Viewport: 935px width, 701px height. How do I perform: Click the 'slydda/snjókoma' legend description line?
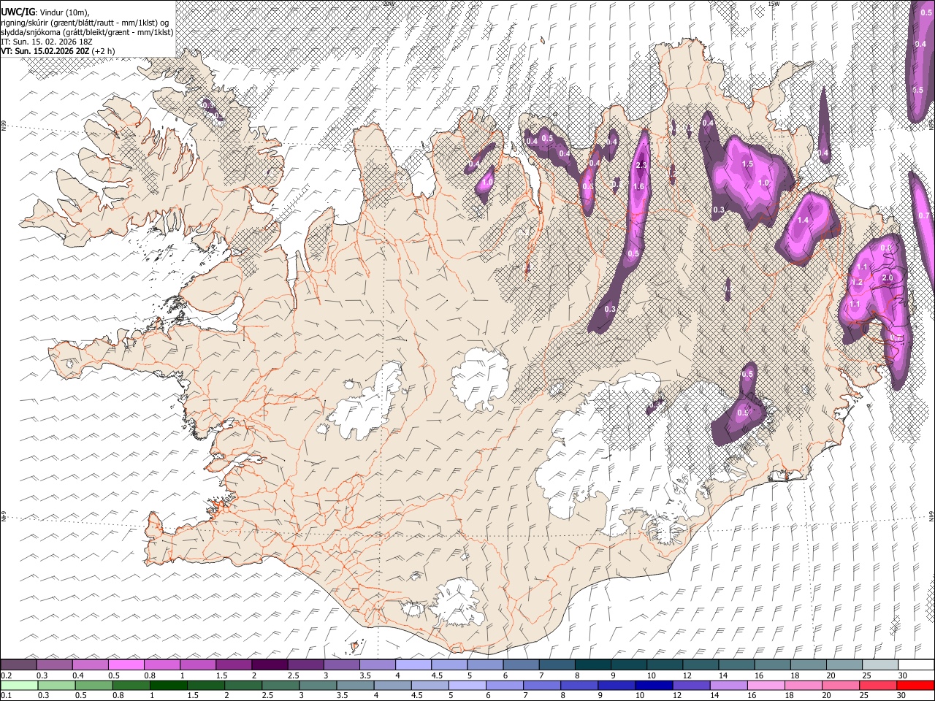click(x=87, y=32)
